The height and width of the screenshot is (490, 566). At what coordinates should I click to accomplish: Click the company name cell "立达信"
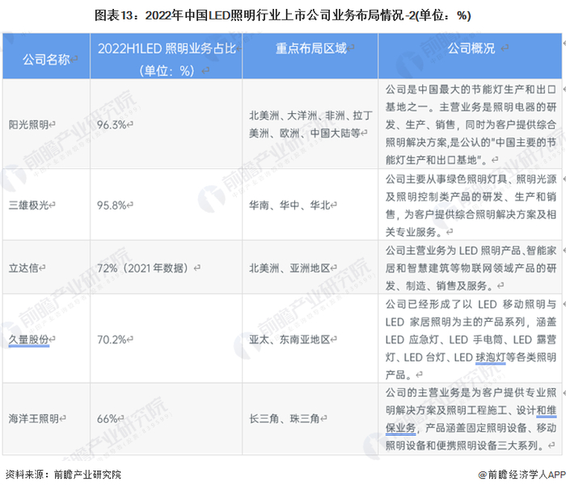[x=23, y=268]
